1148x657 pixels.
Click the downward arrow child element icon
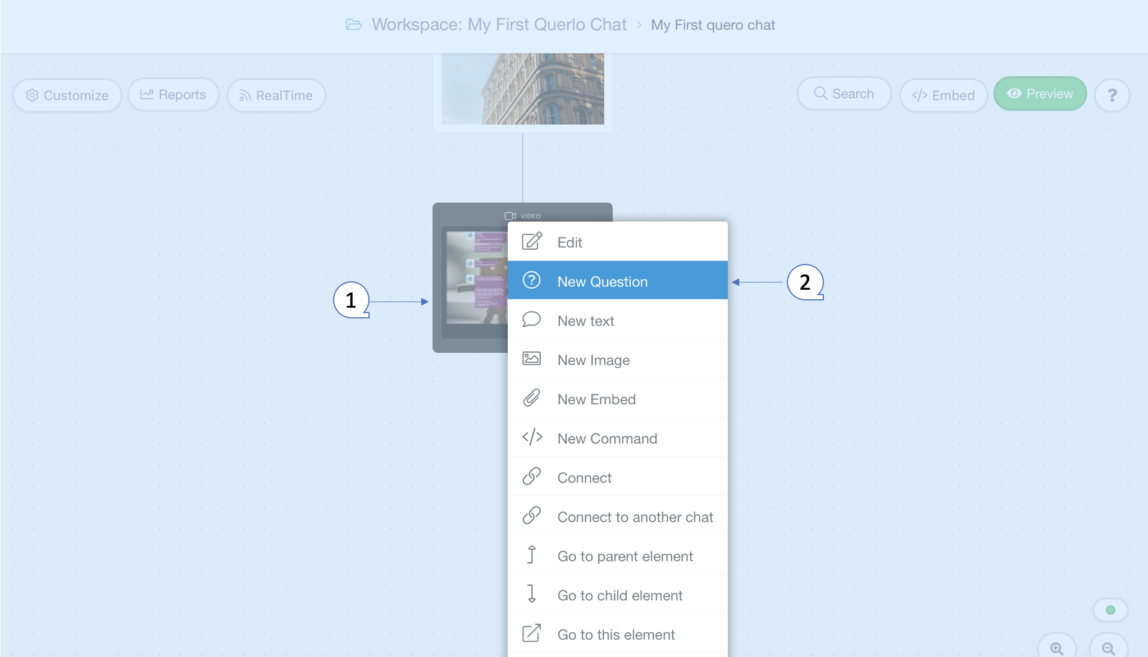(x=531, y=594)
